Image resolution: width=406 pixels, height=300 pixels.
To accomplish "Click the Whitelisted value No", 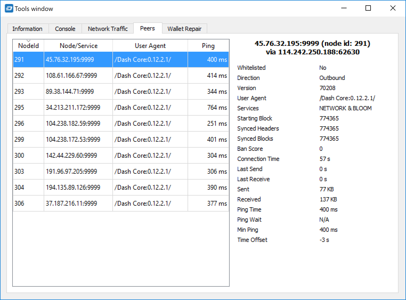I will (323, 68).
